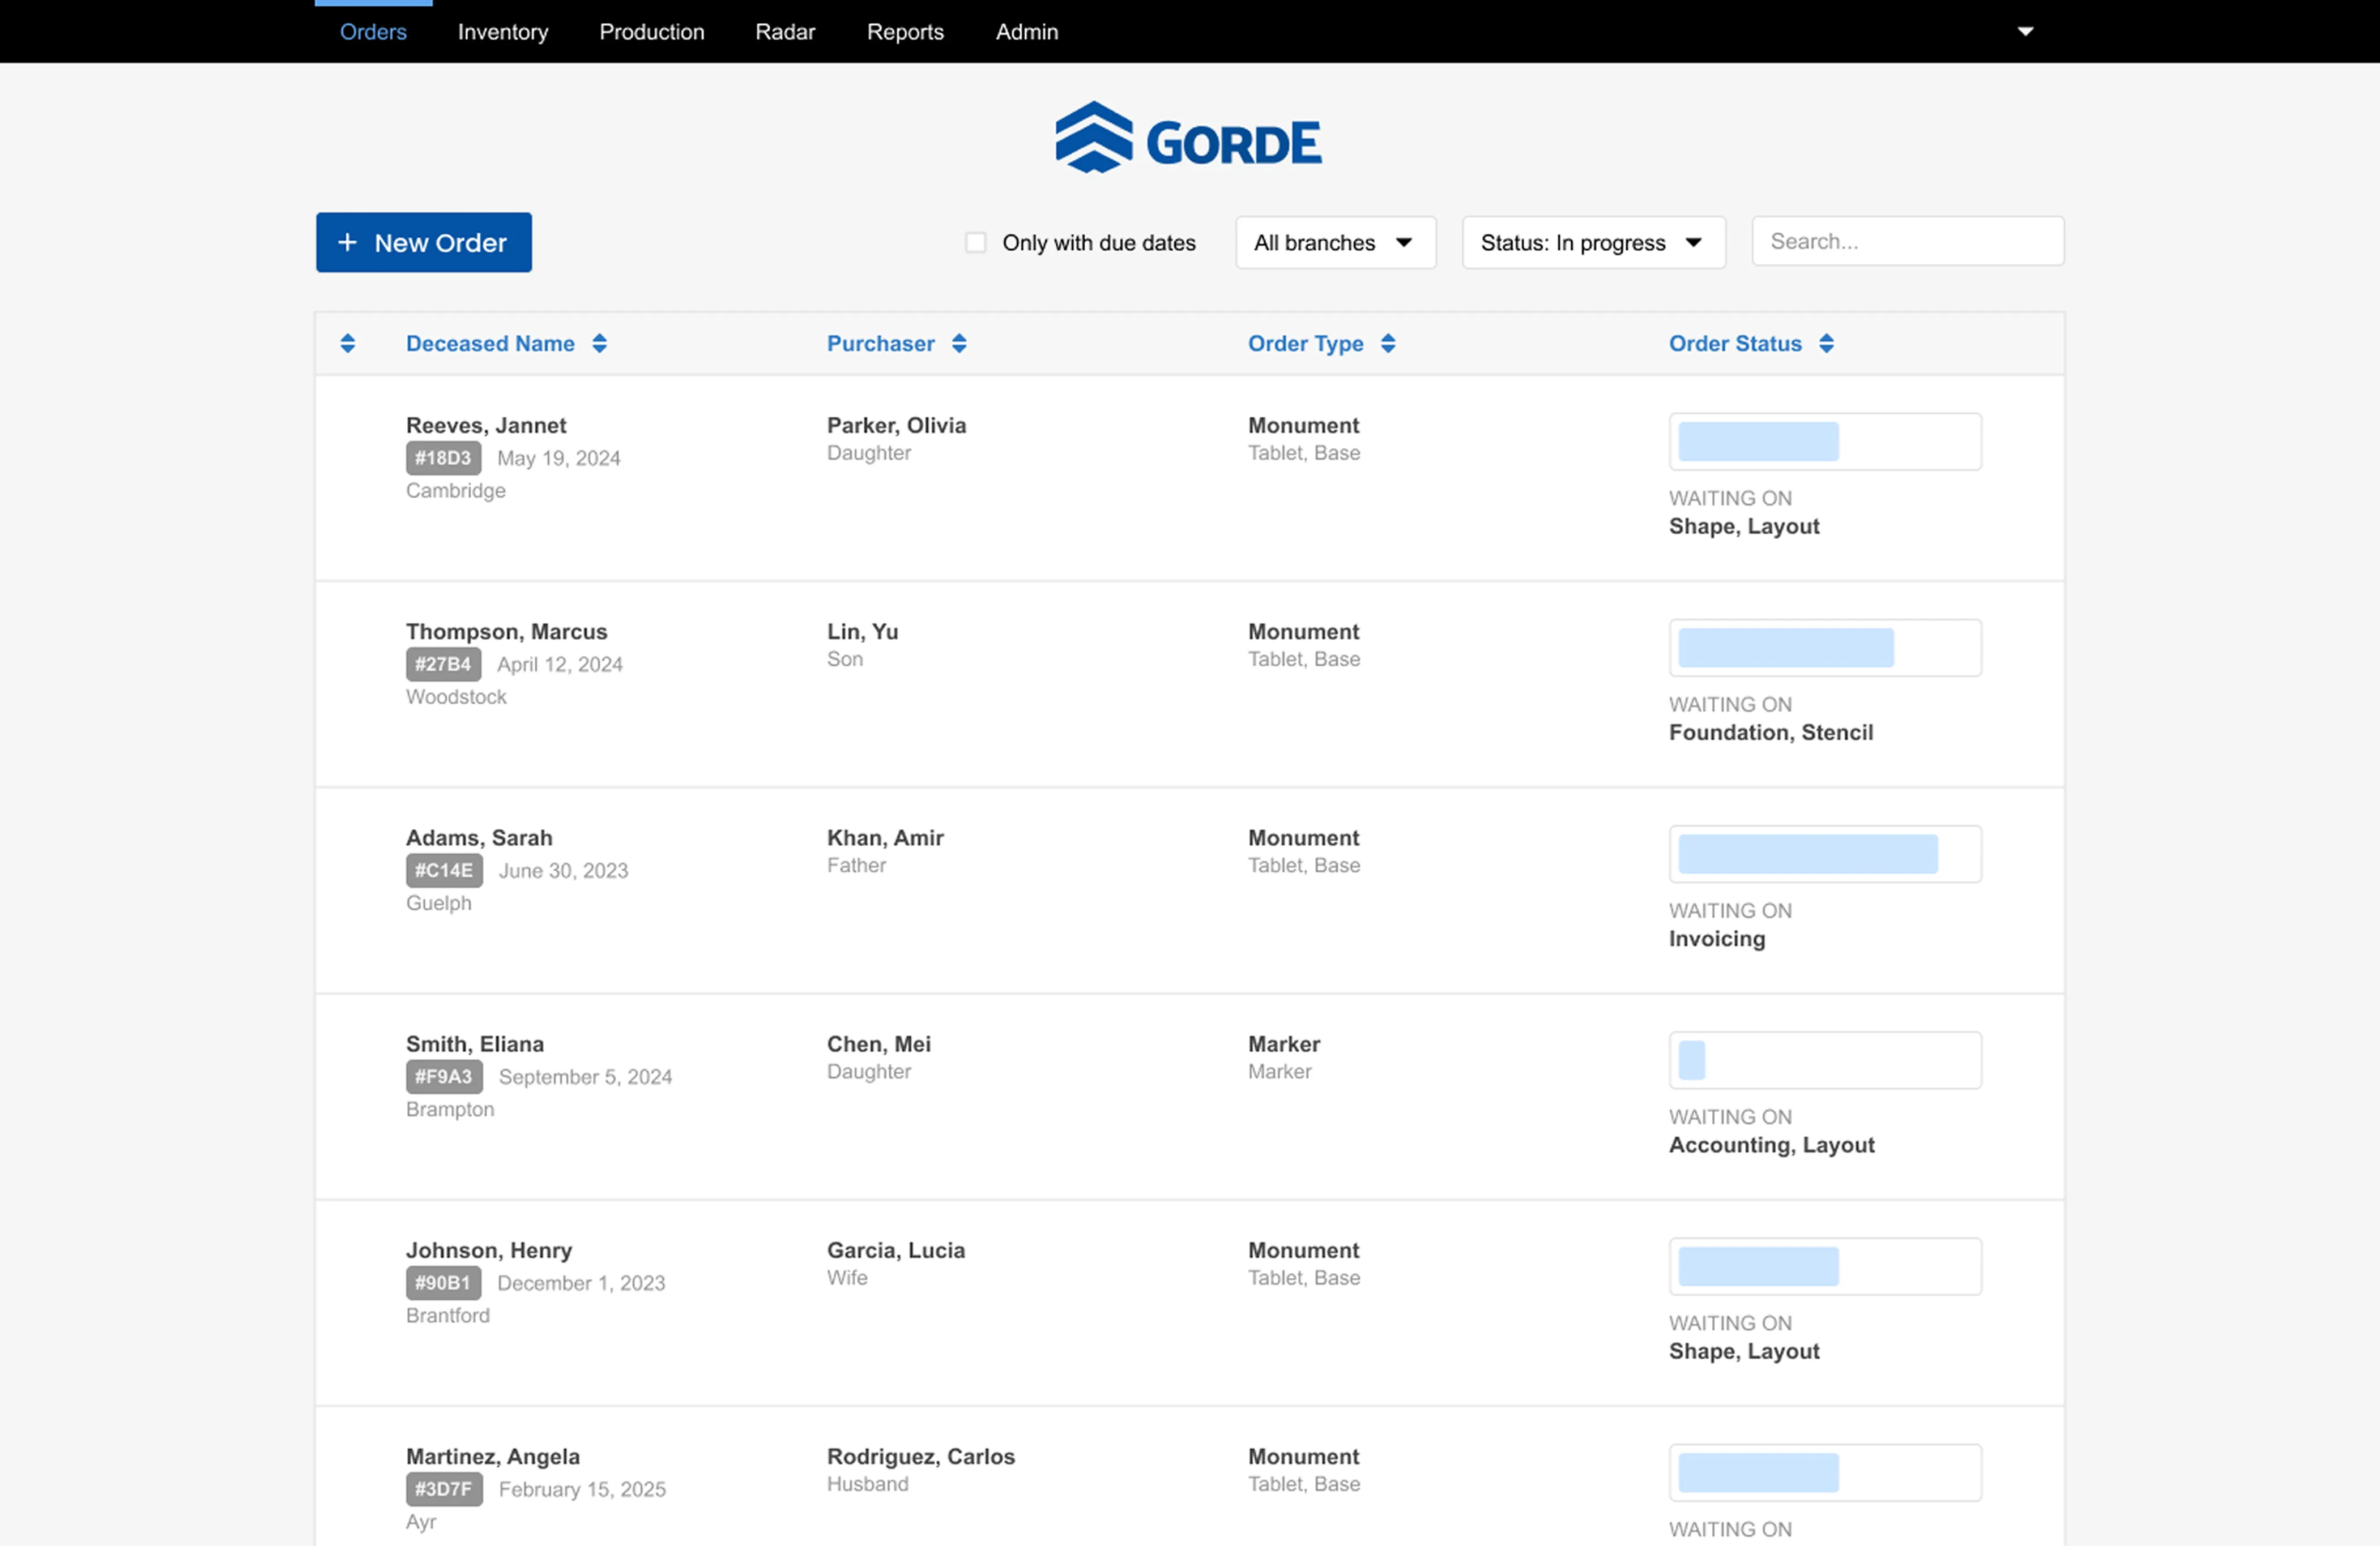The image size is (2380, 1546).
Task: Enable the Only with due dates filter
Action: [x=975, y=242]
